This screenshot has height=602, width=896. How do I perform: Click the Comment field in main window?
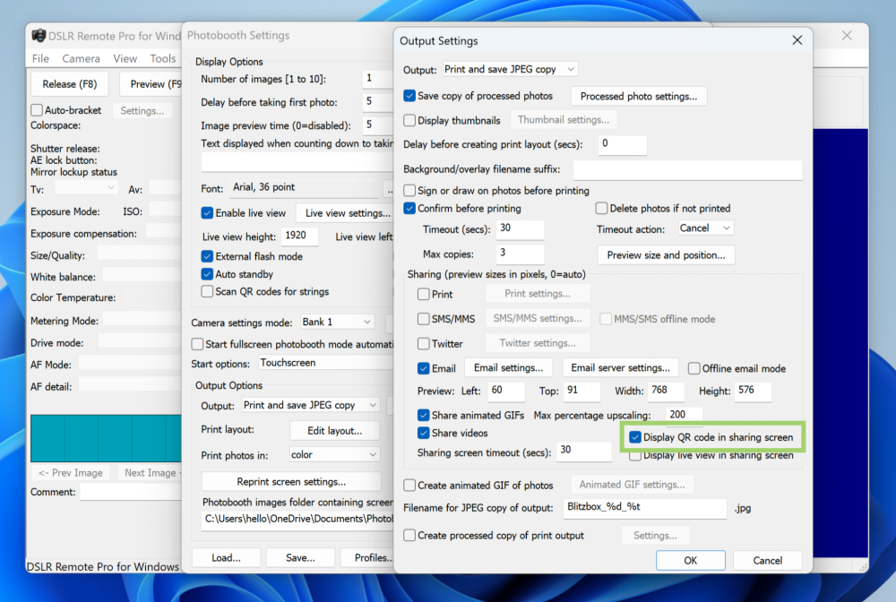click(x=130, y=492)
